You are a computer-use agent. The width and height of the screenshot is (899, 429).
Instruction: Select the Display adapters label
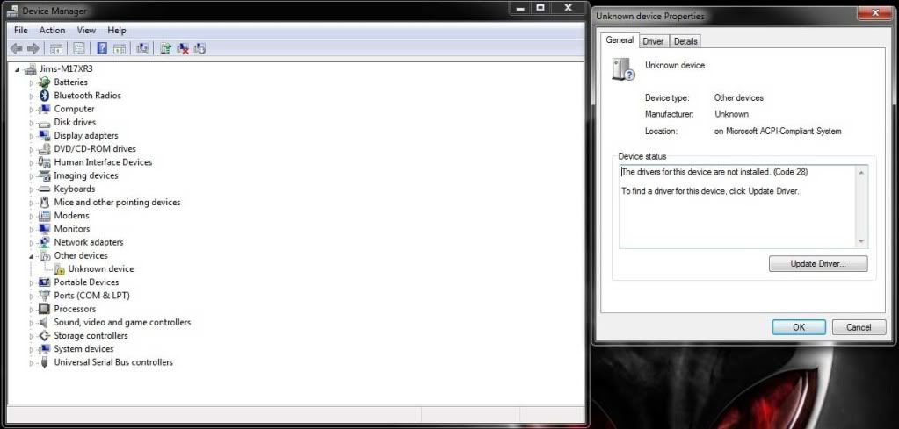(x=86, y=136)
